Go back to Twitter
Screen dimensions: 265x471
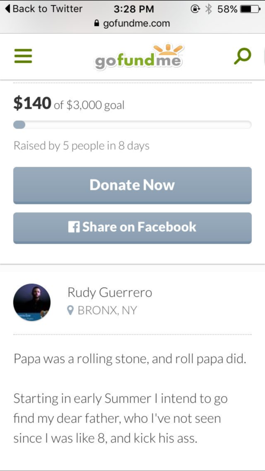click(x=44, y=9)
